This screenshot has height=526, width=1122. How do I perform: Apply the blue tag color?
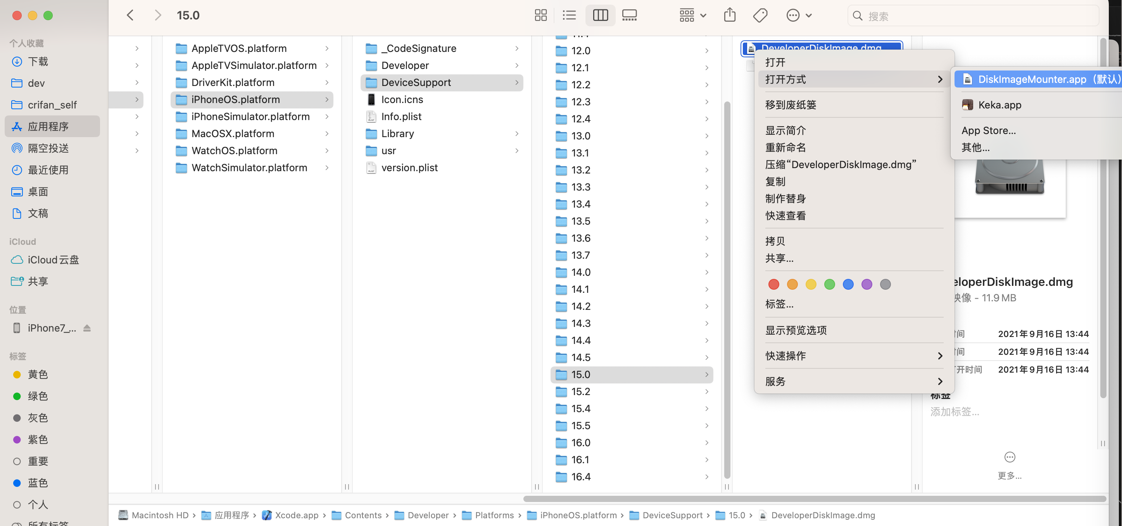[x=848, y=285]
